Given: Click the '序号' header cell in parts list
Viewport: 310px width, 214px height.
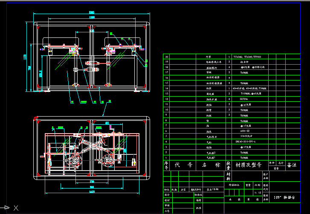Looking at the screenshot, I should (166, 165).
